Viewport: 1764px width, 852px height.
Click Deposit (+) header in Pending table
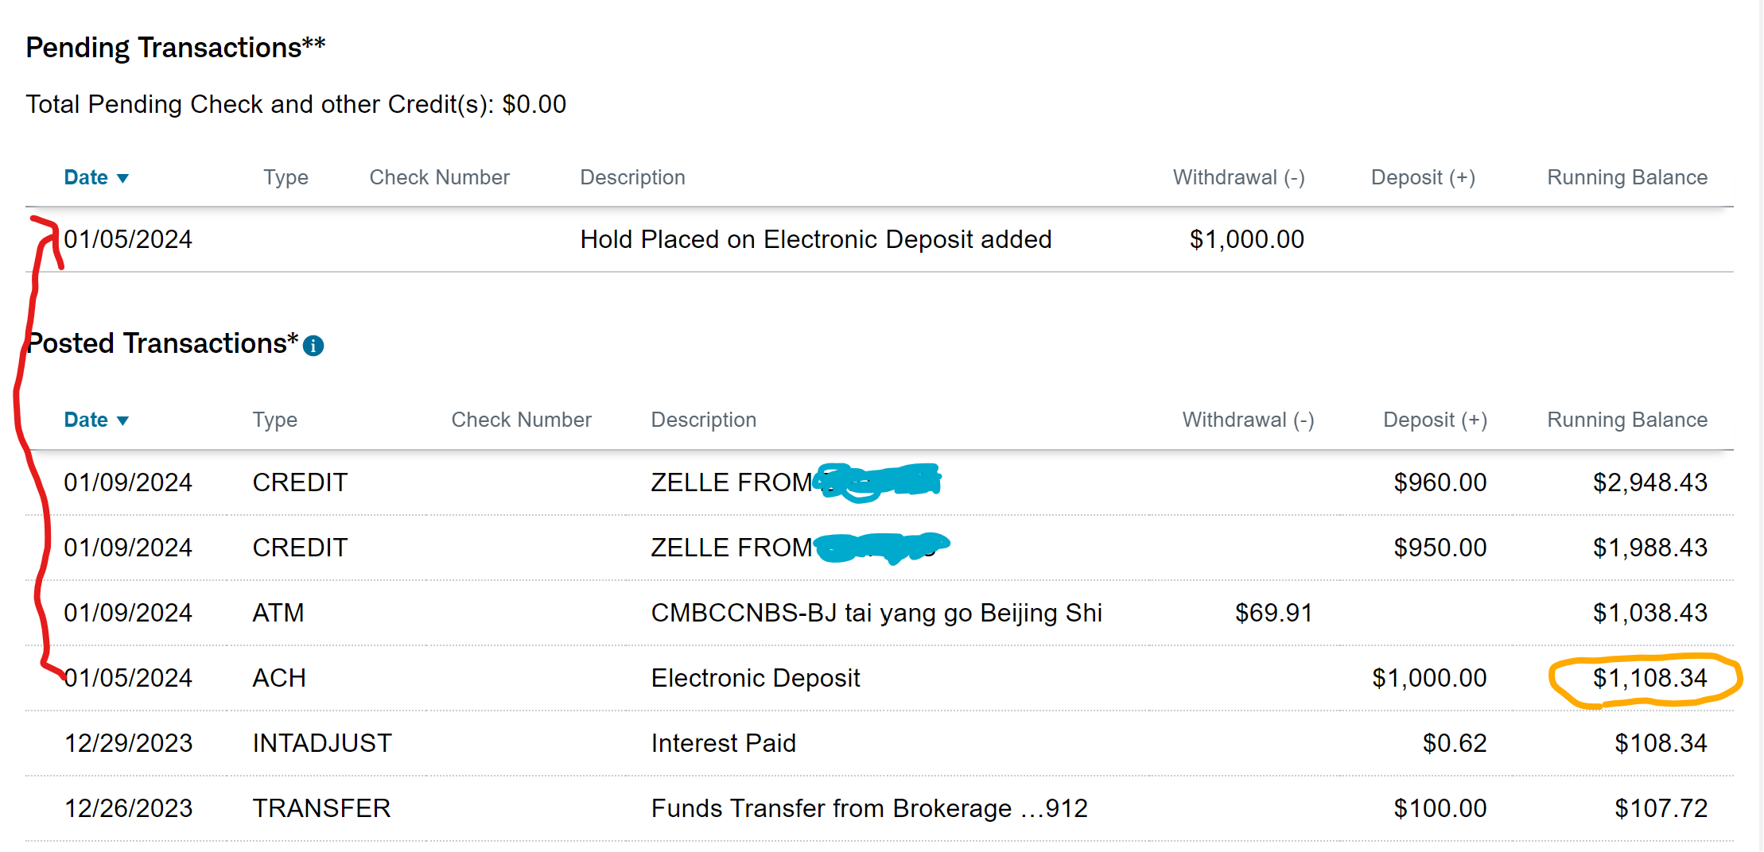tap(1423, 177)
